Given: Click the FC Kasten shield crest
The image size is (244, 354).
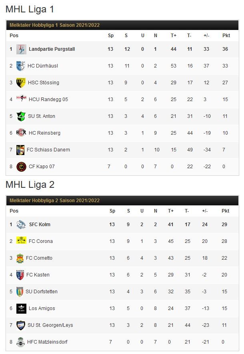Looking at the screenshot, I should 20,275.
